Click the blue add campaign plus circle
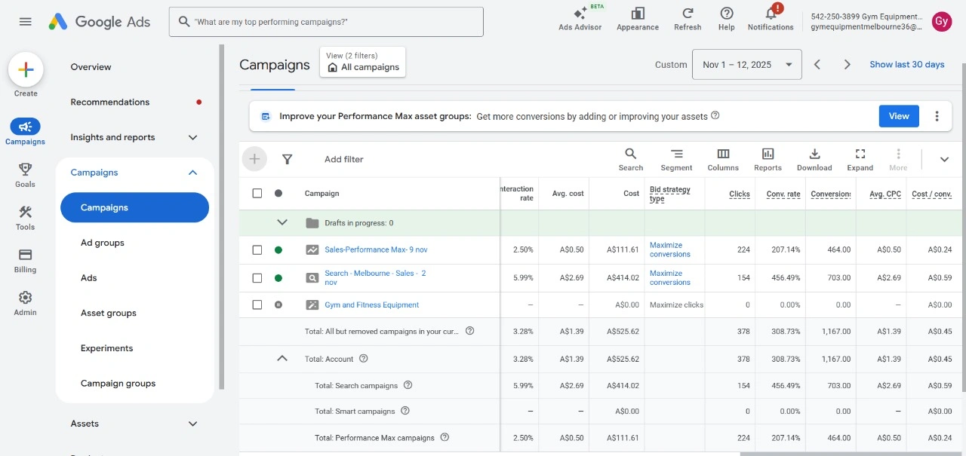 254,159
